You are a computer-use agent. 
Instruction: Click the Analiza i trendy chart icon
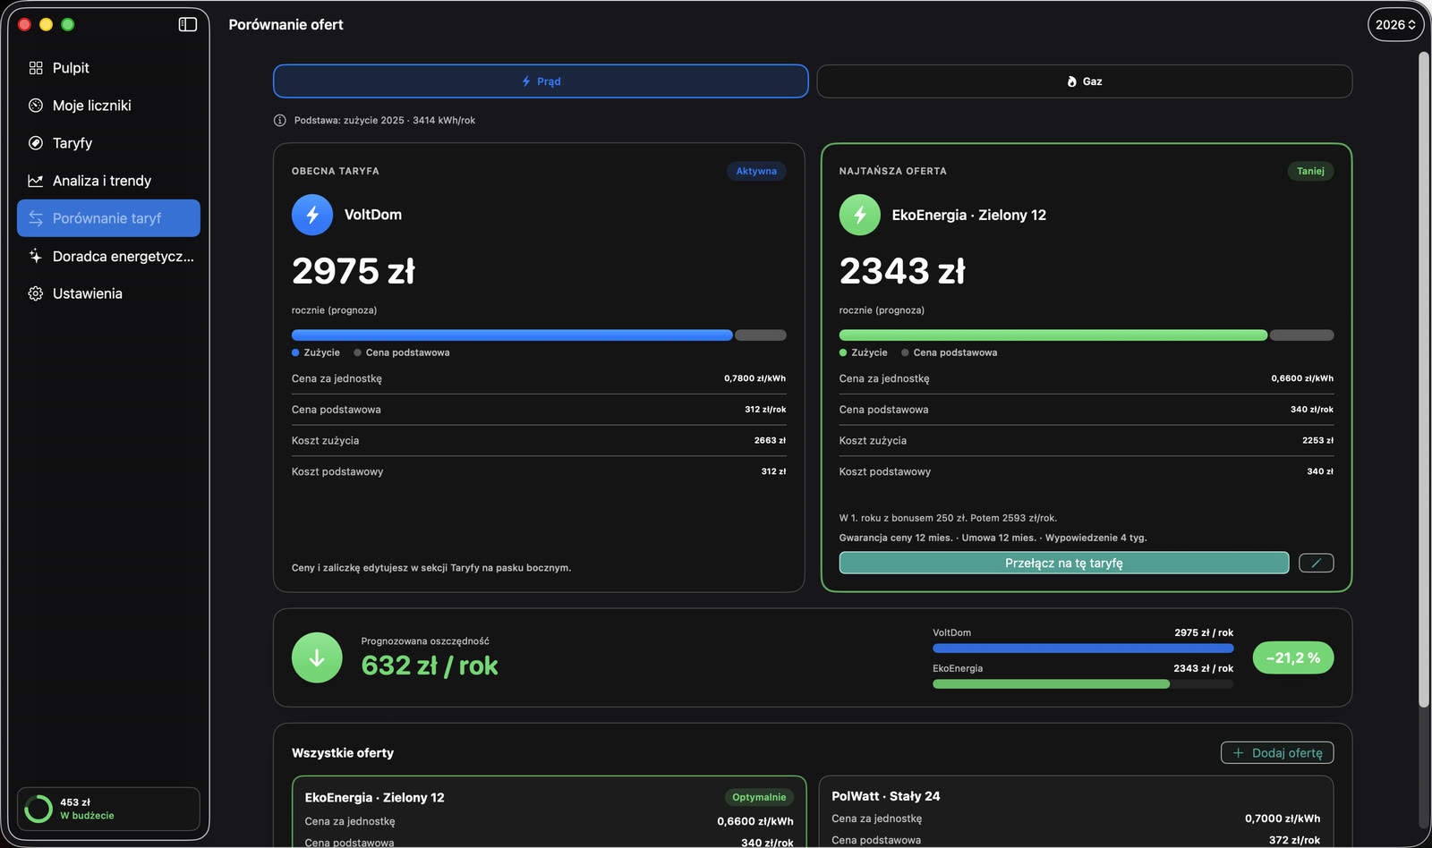pyautogui.click(x=36, y=181)
